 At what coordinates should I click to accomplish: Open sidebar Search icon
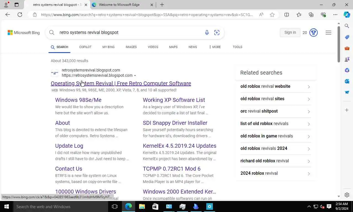pyautogui.click(x=347, y=26)
